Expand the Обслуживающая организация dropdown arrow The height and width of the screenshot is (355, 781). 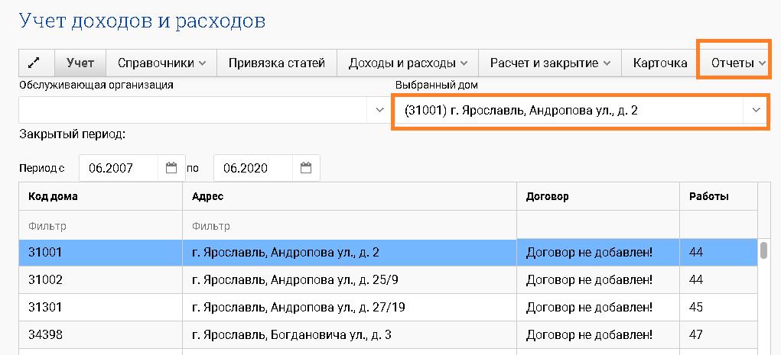[x=379, y=111]
